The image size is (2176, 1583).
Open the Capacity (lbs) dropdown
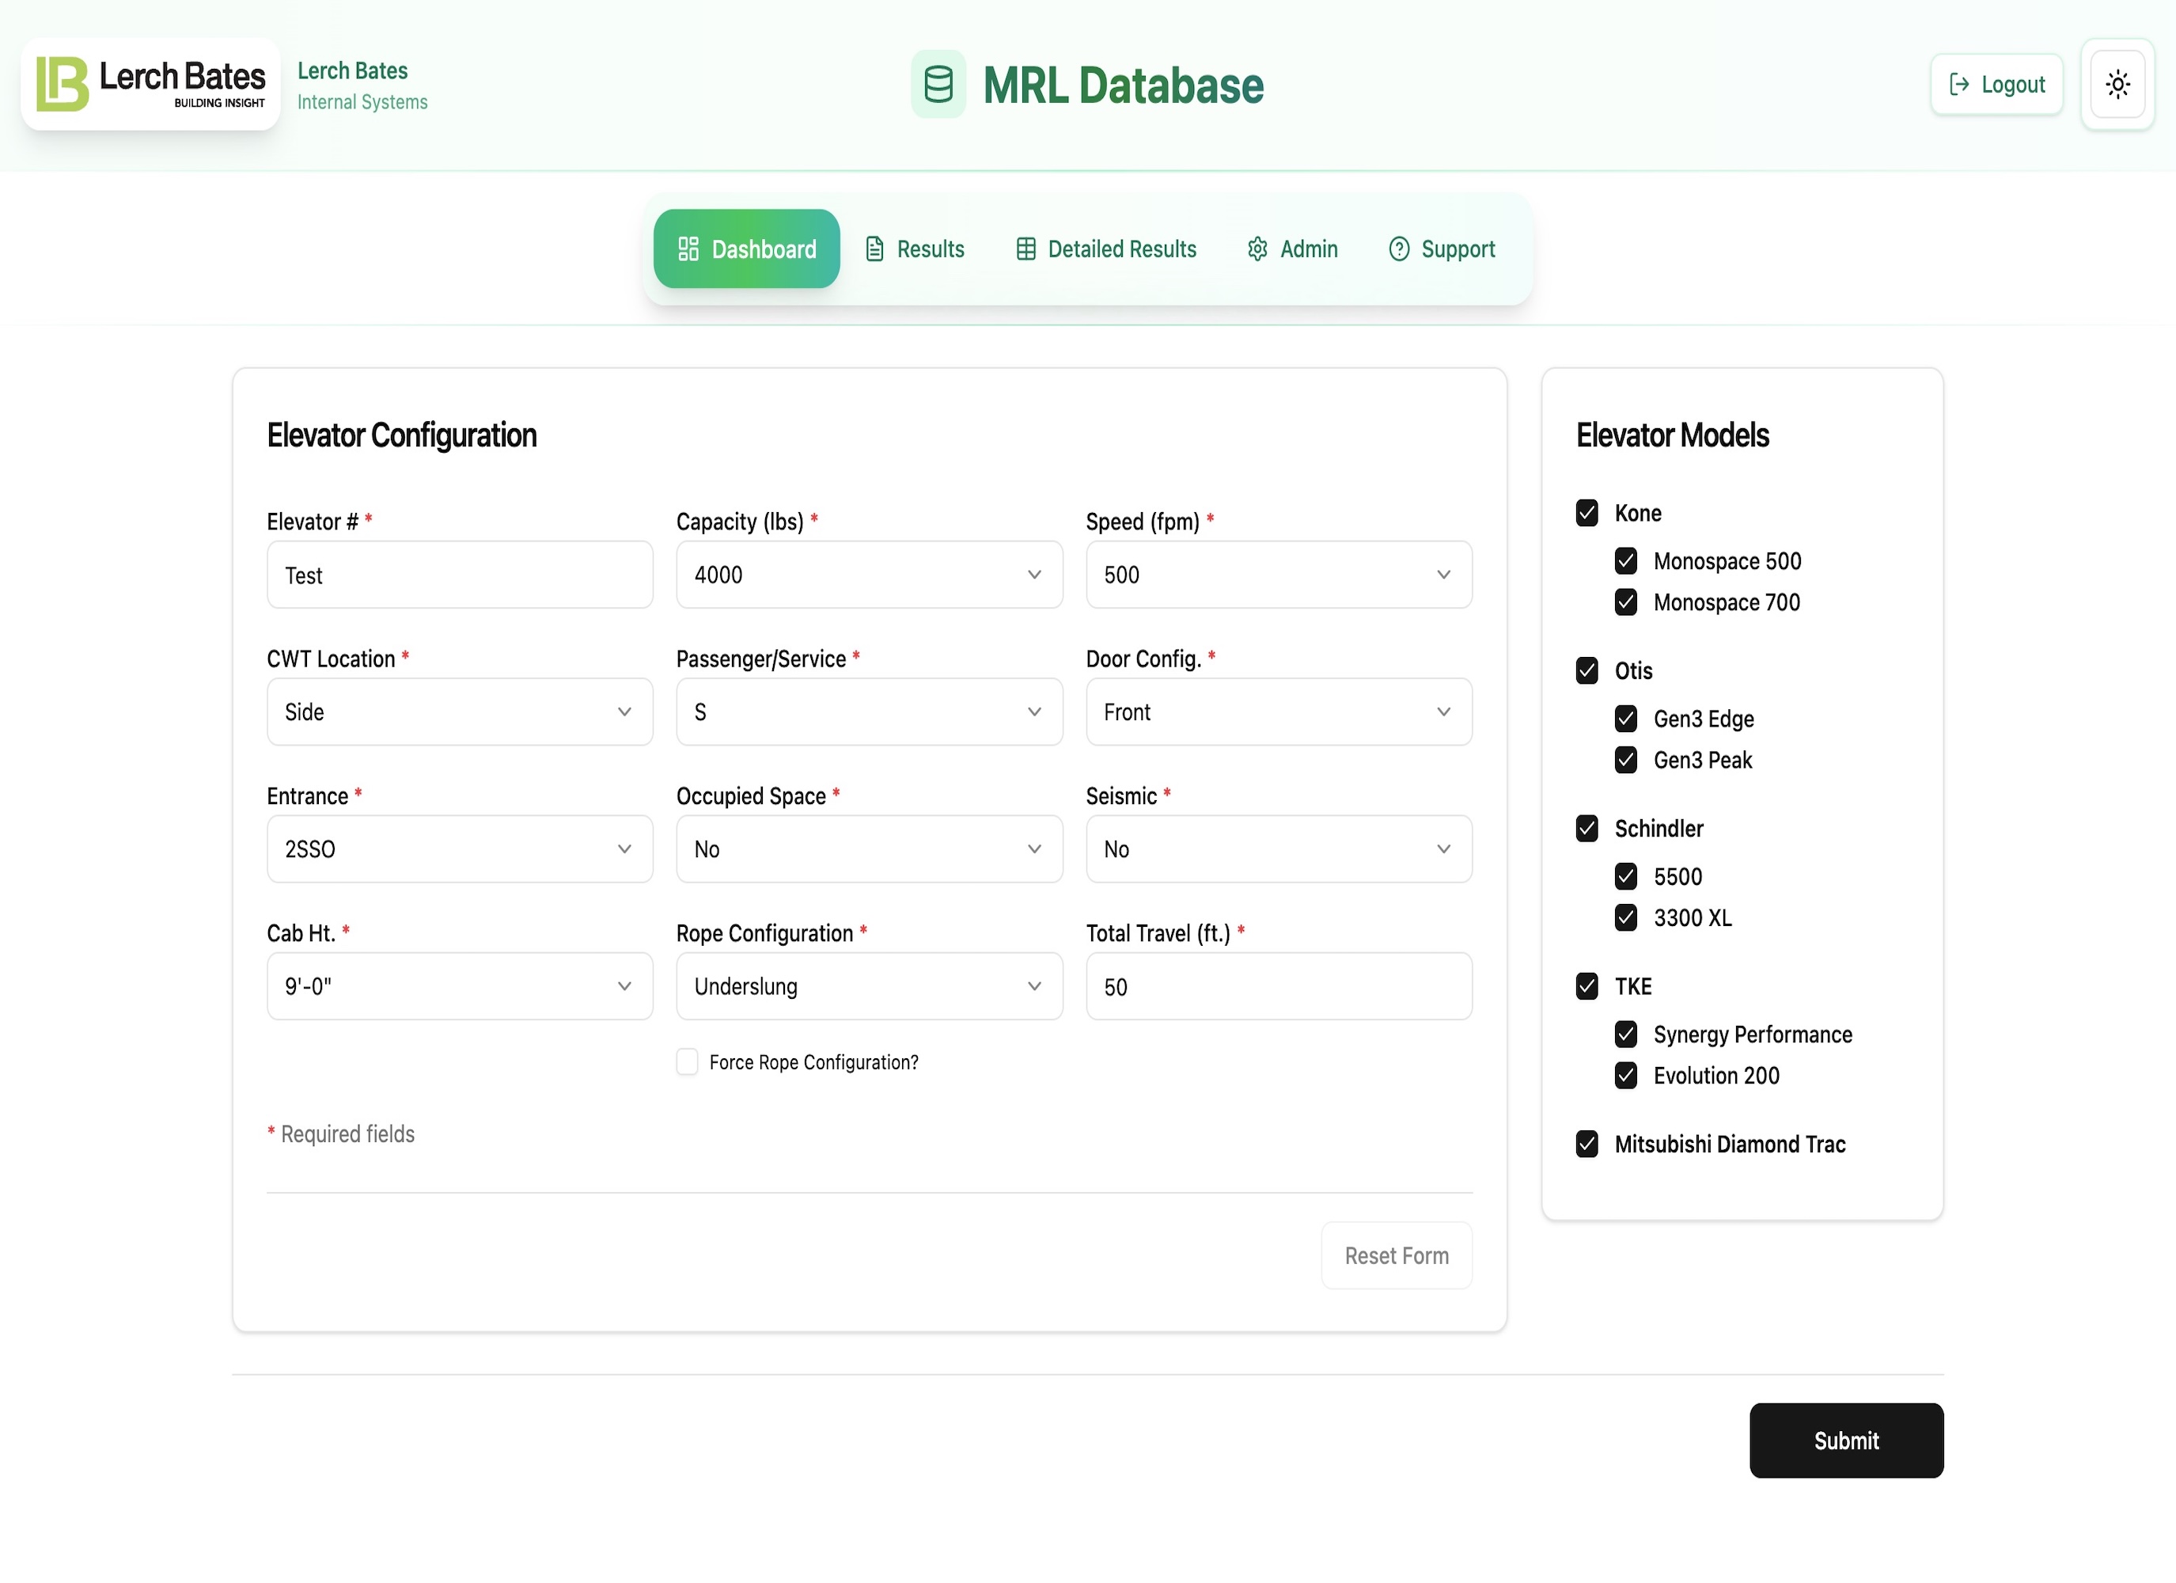pyautogui.click(x=870, y=575)
